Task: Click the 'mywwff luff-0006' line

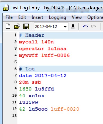Action: (x=44, y=56)
